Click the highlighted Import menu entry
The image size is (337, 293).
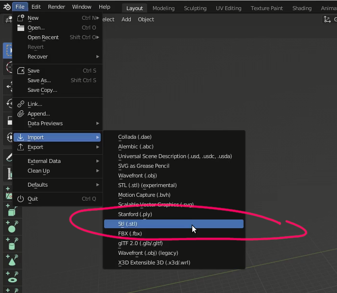click(x=57, y=137)
